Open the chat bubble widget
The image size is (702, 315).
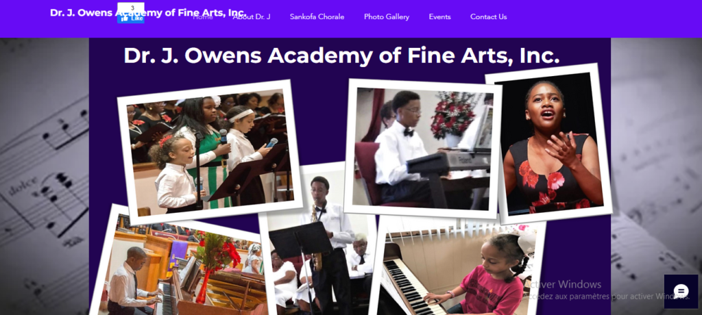681,291
